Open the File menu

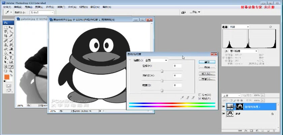point(7,7)
